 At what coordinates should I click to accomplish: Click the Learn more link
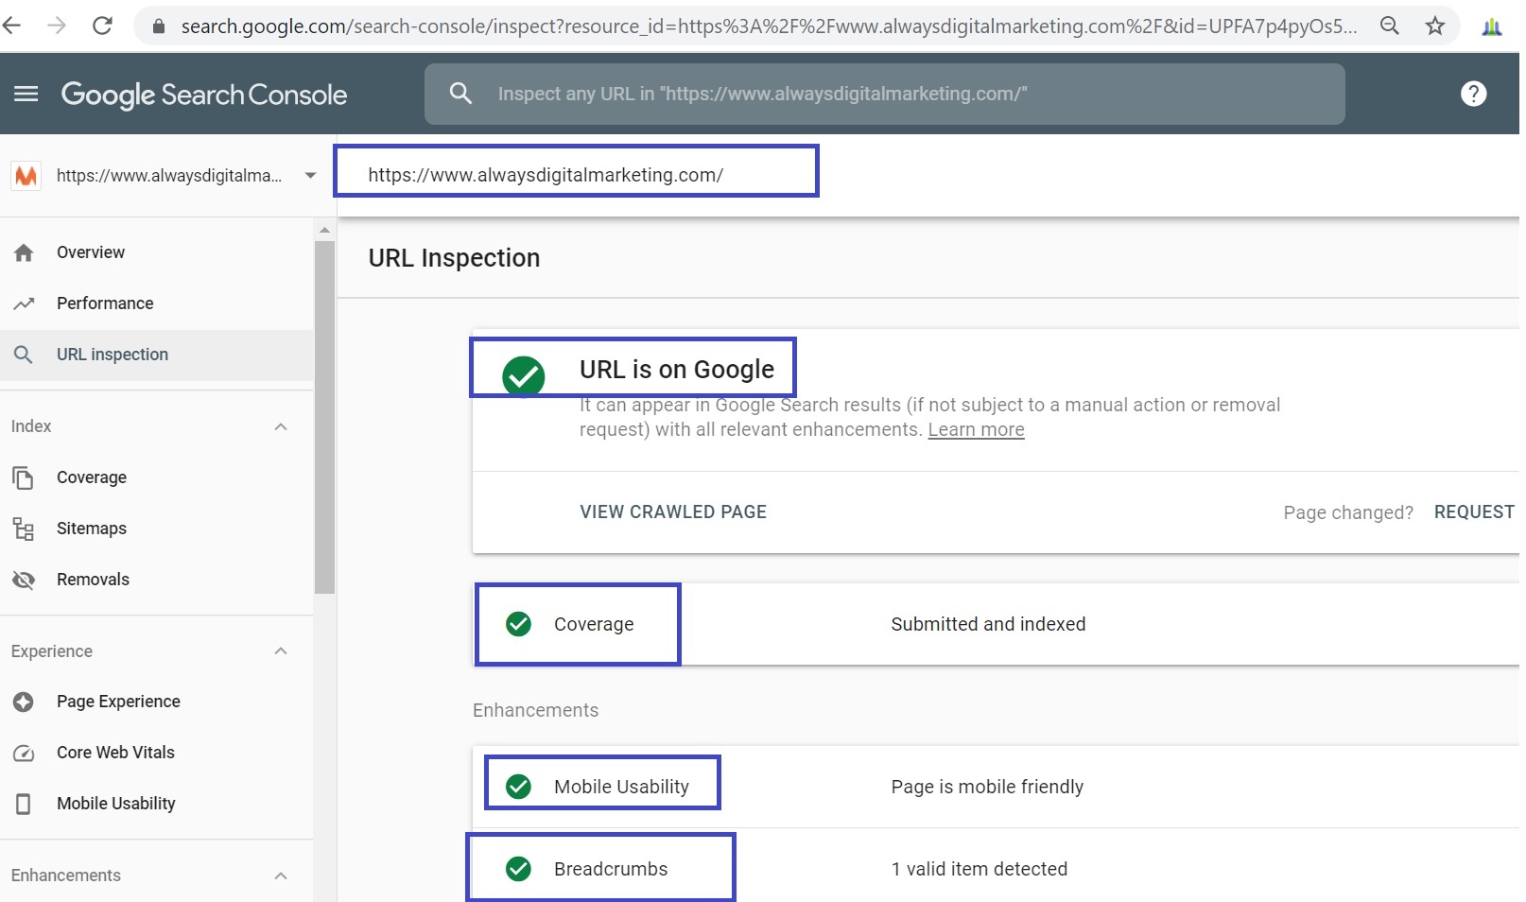pos(976,429)
